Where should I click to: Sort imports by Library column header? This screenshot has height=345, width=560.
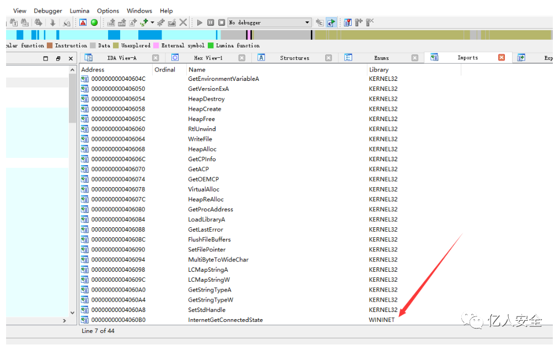414,69
